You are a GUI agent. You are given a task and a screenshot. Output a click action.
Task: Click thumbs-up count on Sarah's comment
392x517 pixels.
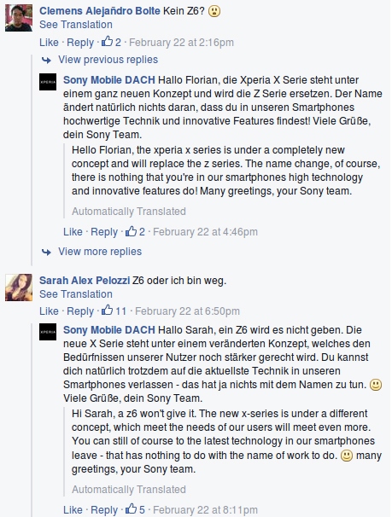120,311
